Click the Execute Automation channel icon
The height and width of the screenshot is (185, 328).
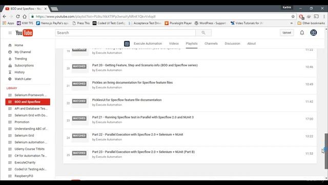click(127, 44)
